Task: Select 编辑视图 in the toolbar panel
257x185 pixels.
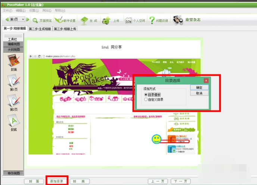Action: coord(13,44)
